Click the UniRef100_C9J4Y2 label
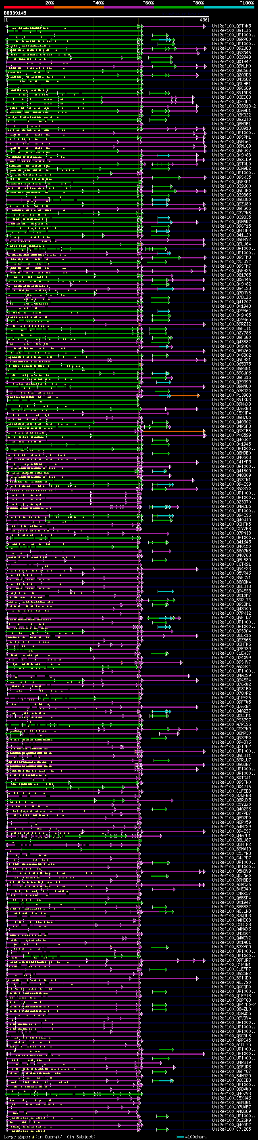258x1140 pixels. pos(231,262)
